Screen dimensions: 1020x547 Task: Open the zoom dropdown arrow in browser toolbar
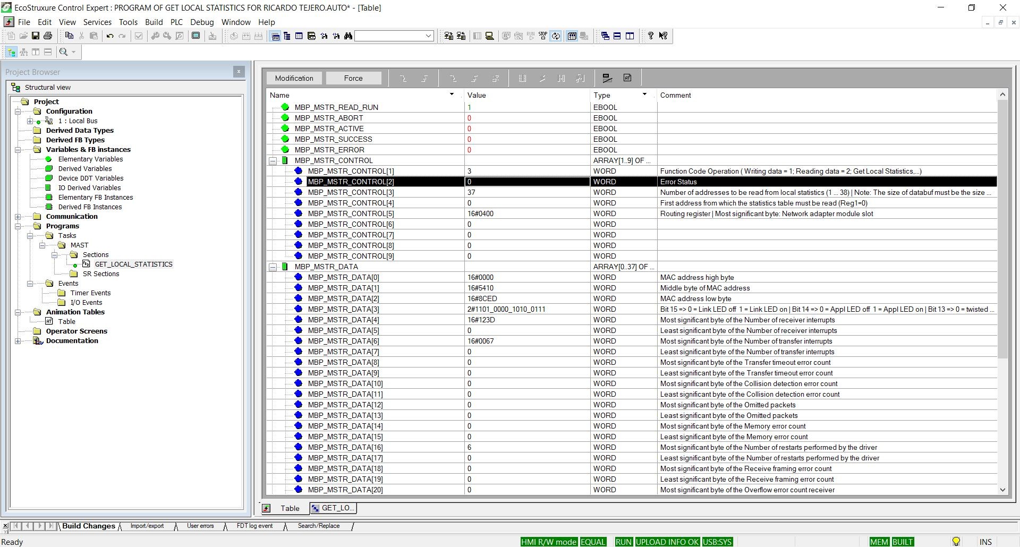73,52
